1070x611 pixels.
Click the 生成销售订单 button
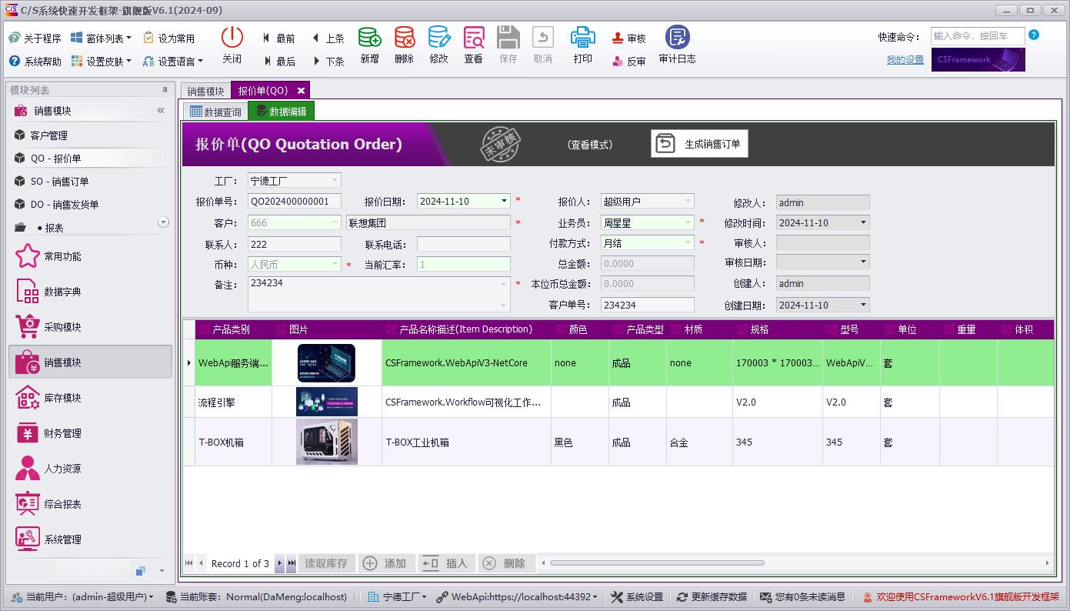pos(699,144)
